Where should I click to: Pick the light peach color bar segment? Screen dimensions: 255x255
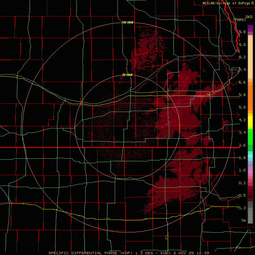click(250, 58)
